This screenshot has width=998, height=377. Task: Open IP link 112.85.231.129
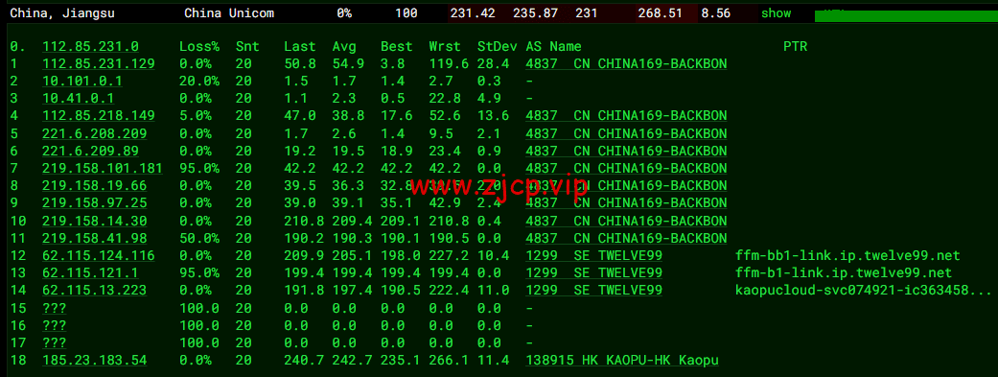click(98, 63)
